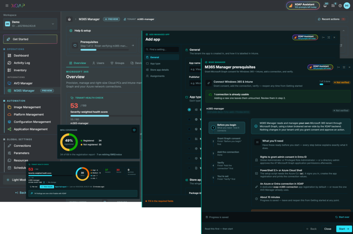This screenshot has height=234, width=353.
Task: Open Image Management
Action: (27, 107)
